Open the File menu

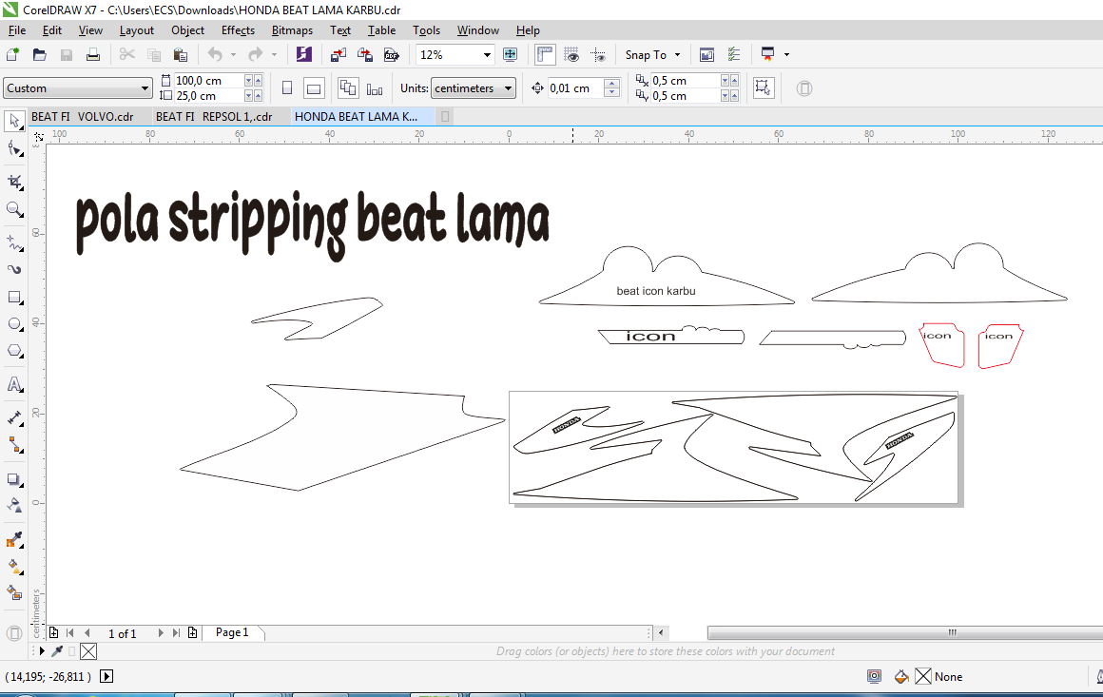17,30
